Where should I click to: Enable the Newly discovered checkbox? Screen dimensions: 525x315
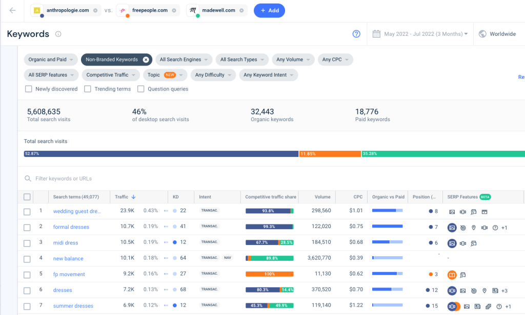[x=28, y=89]
